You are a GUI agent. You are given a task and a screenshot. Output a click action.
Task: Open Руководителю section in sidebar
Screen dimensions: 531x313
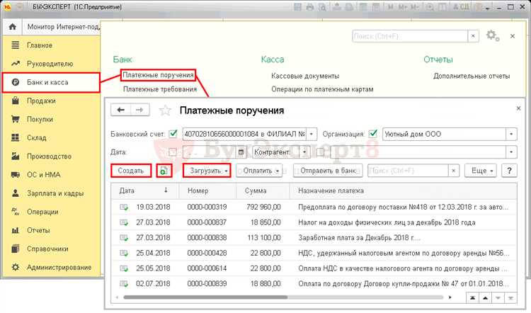click(x=51, y=64)
